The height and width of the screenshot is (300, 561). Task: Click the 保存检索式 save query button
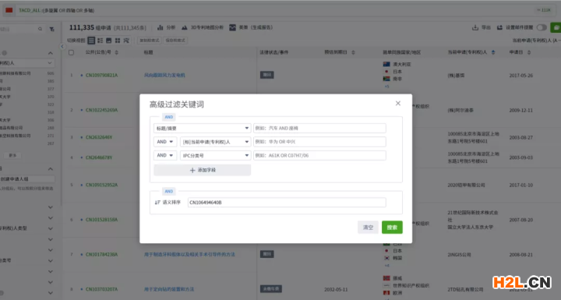click(175, 41)
